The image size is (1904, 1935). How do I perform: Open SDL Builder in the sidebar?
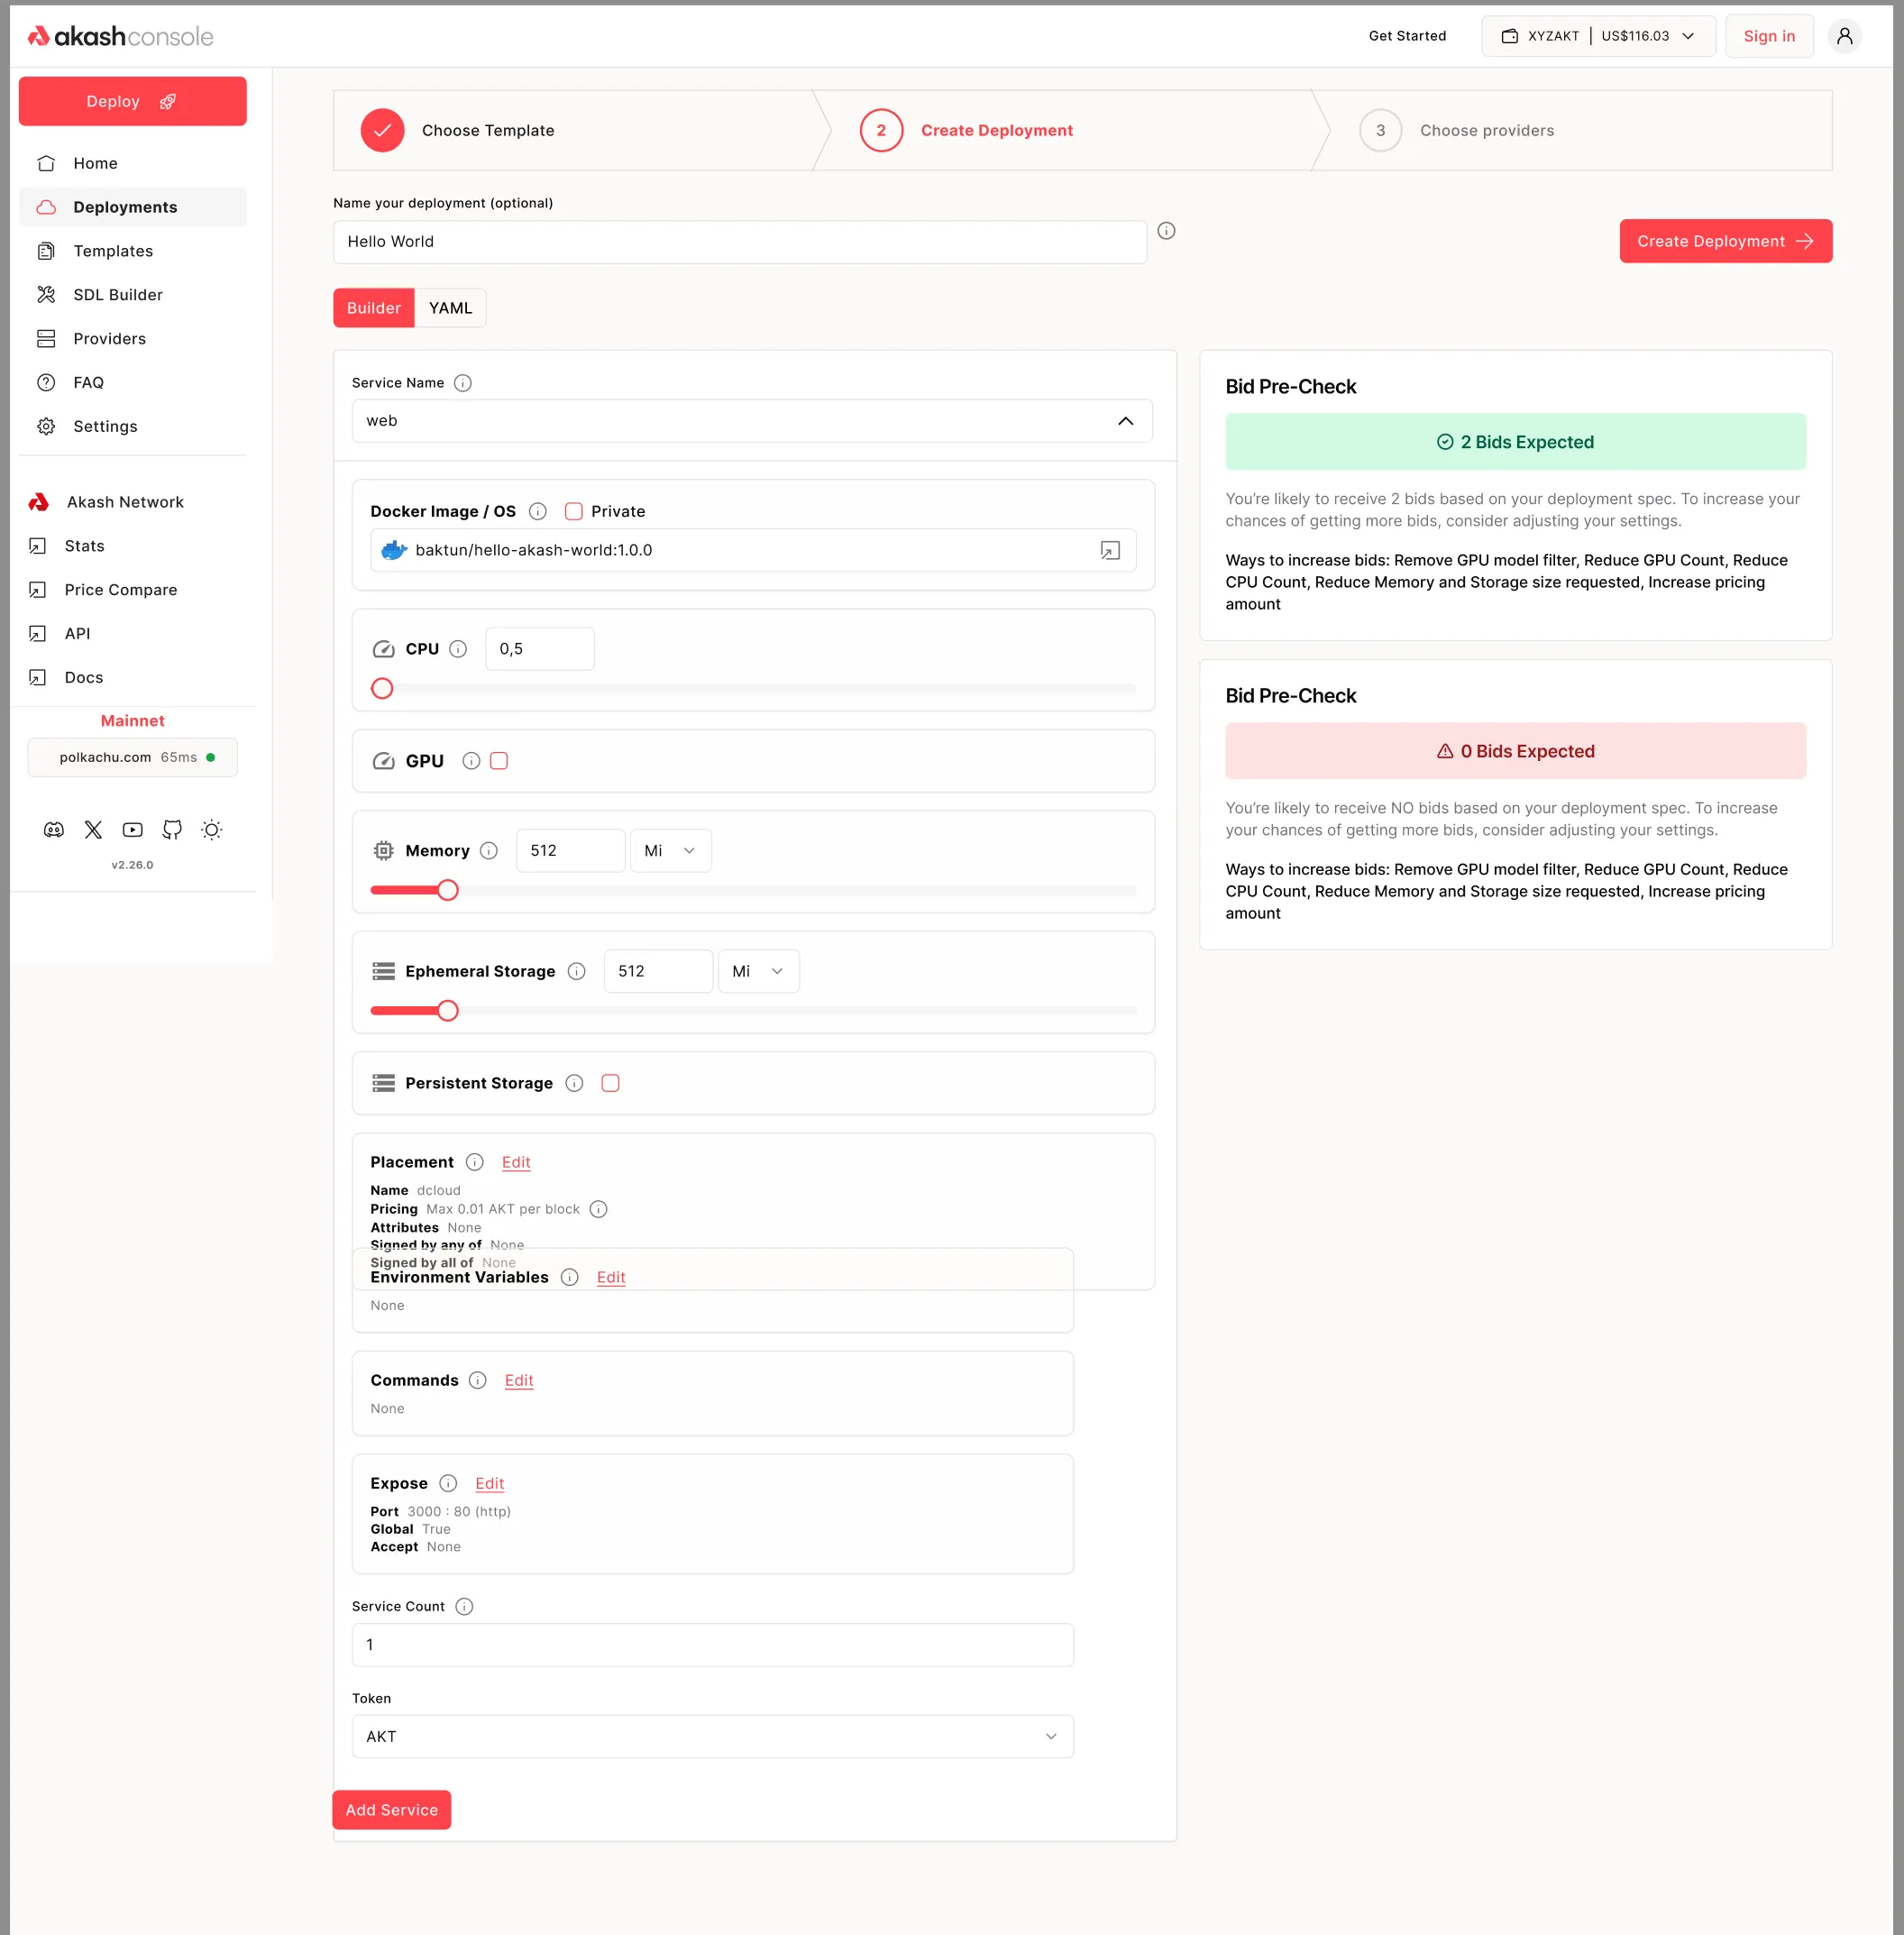pos(117,295)
